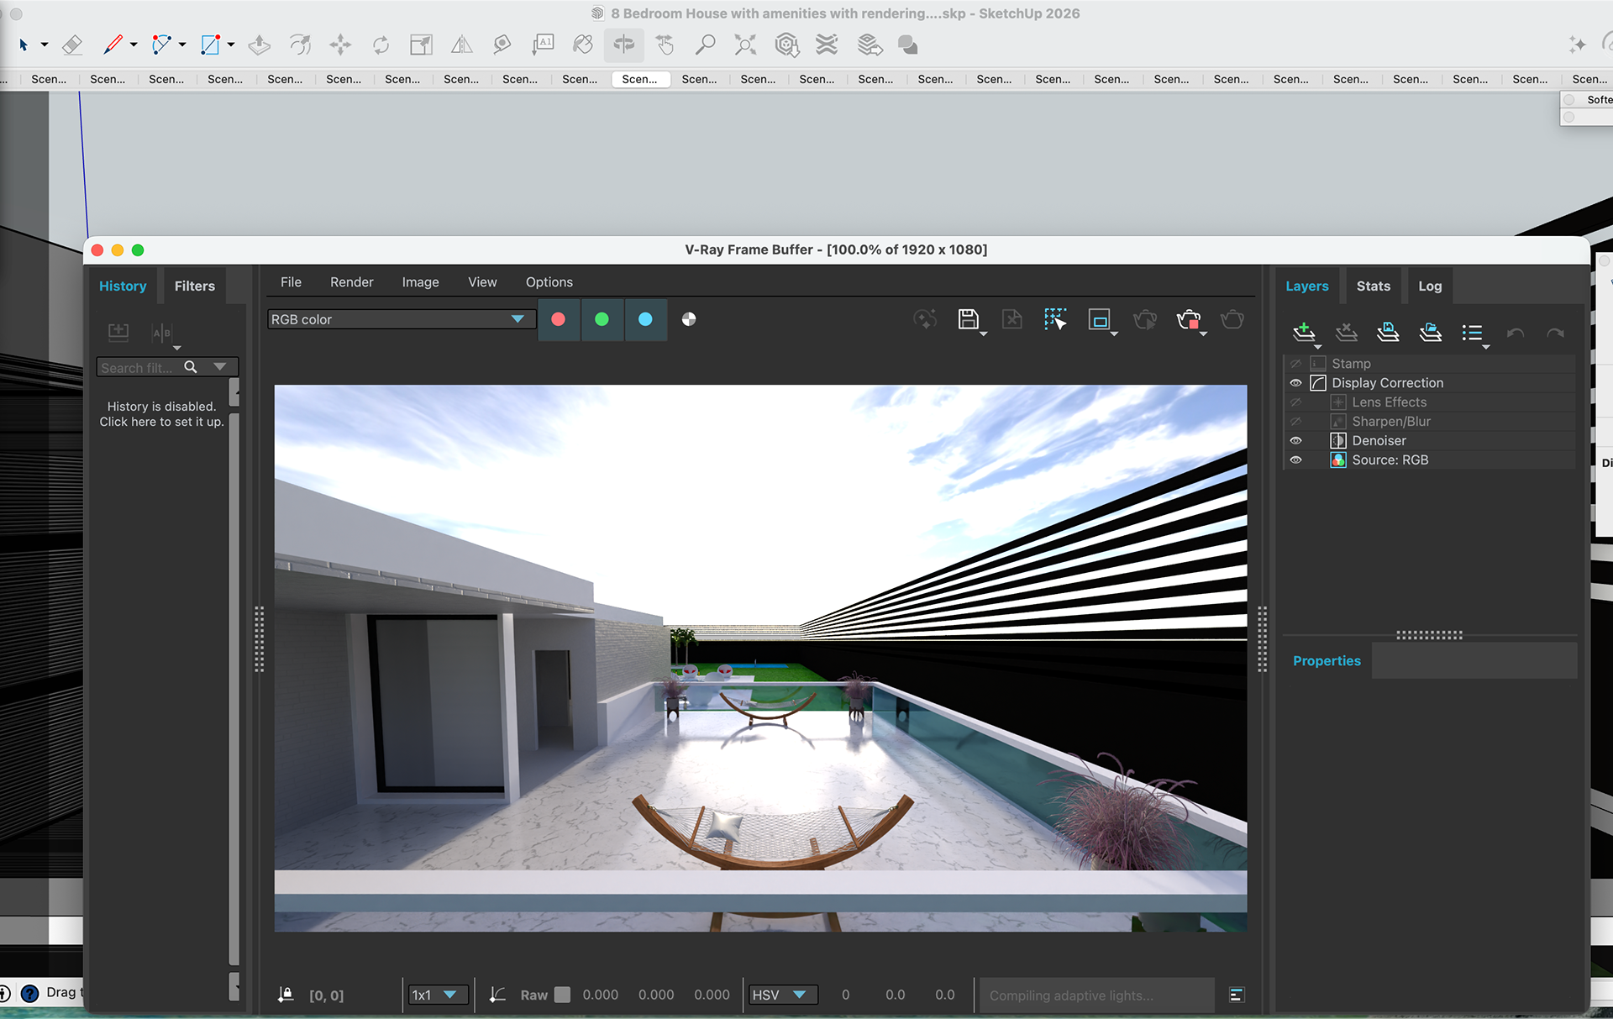Click the stop render teapot icon

1189,319
